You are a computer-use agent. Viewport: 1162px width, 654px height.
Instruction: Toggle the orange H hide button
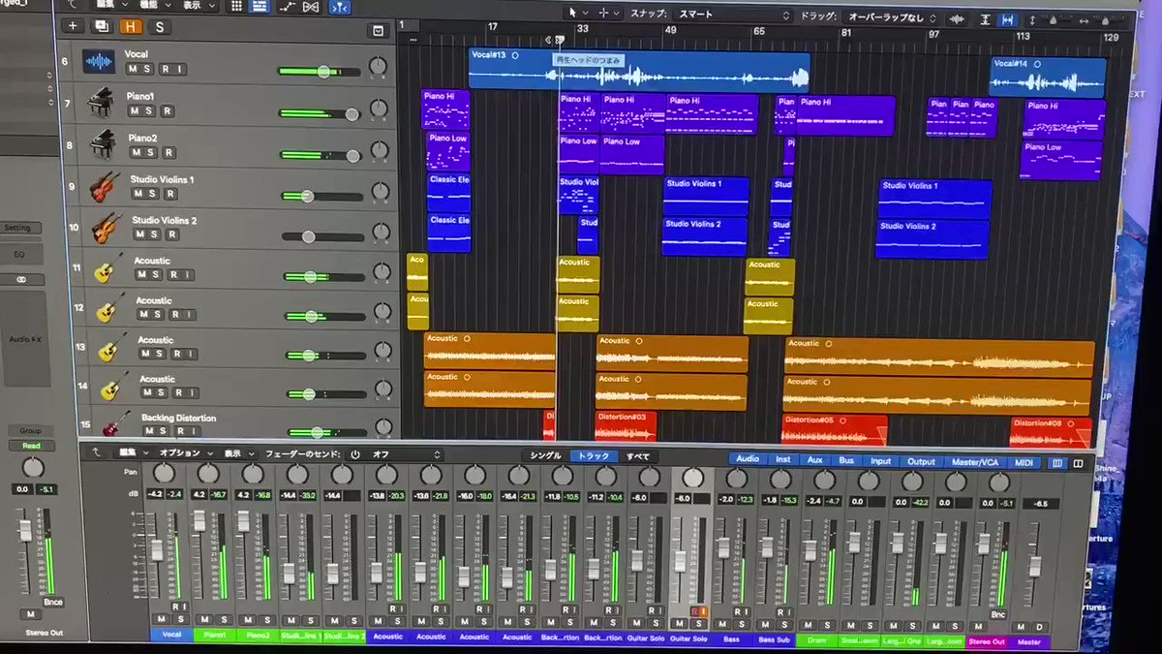pyautogui.click(x=129, y=27)
